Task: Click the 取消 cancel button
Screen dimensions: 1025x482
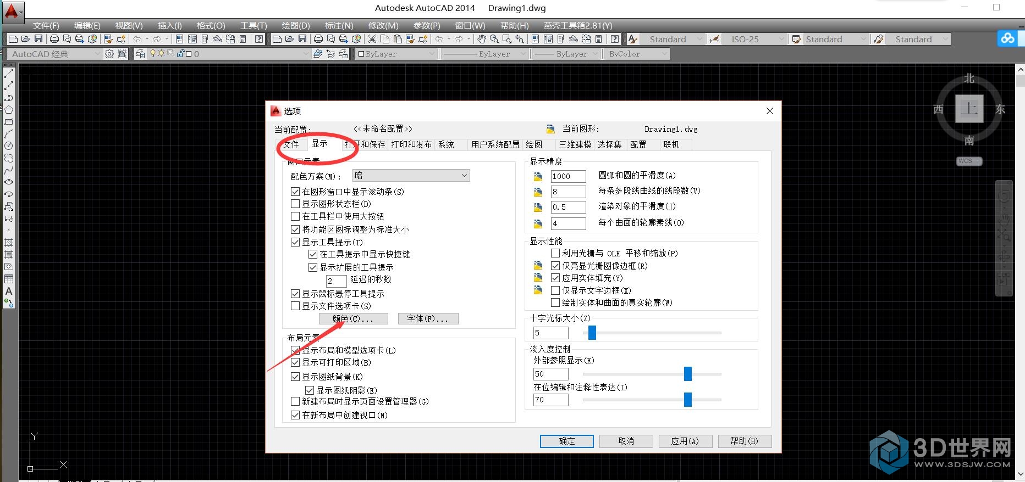Action: 626,441
